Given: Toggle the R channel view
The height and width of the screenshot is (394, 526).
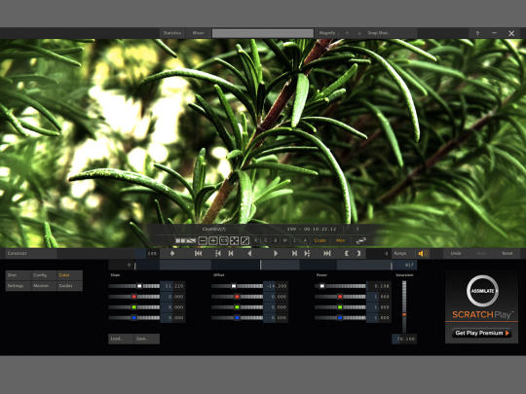Looking at the screenshot, I should [x=256, y=240].
